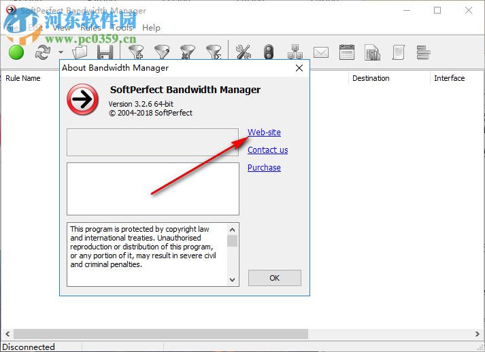Click the Destination column header
485x352 pixels.
(x=371, y=78)
